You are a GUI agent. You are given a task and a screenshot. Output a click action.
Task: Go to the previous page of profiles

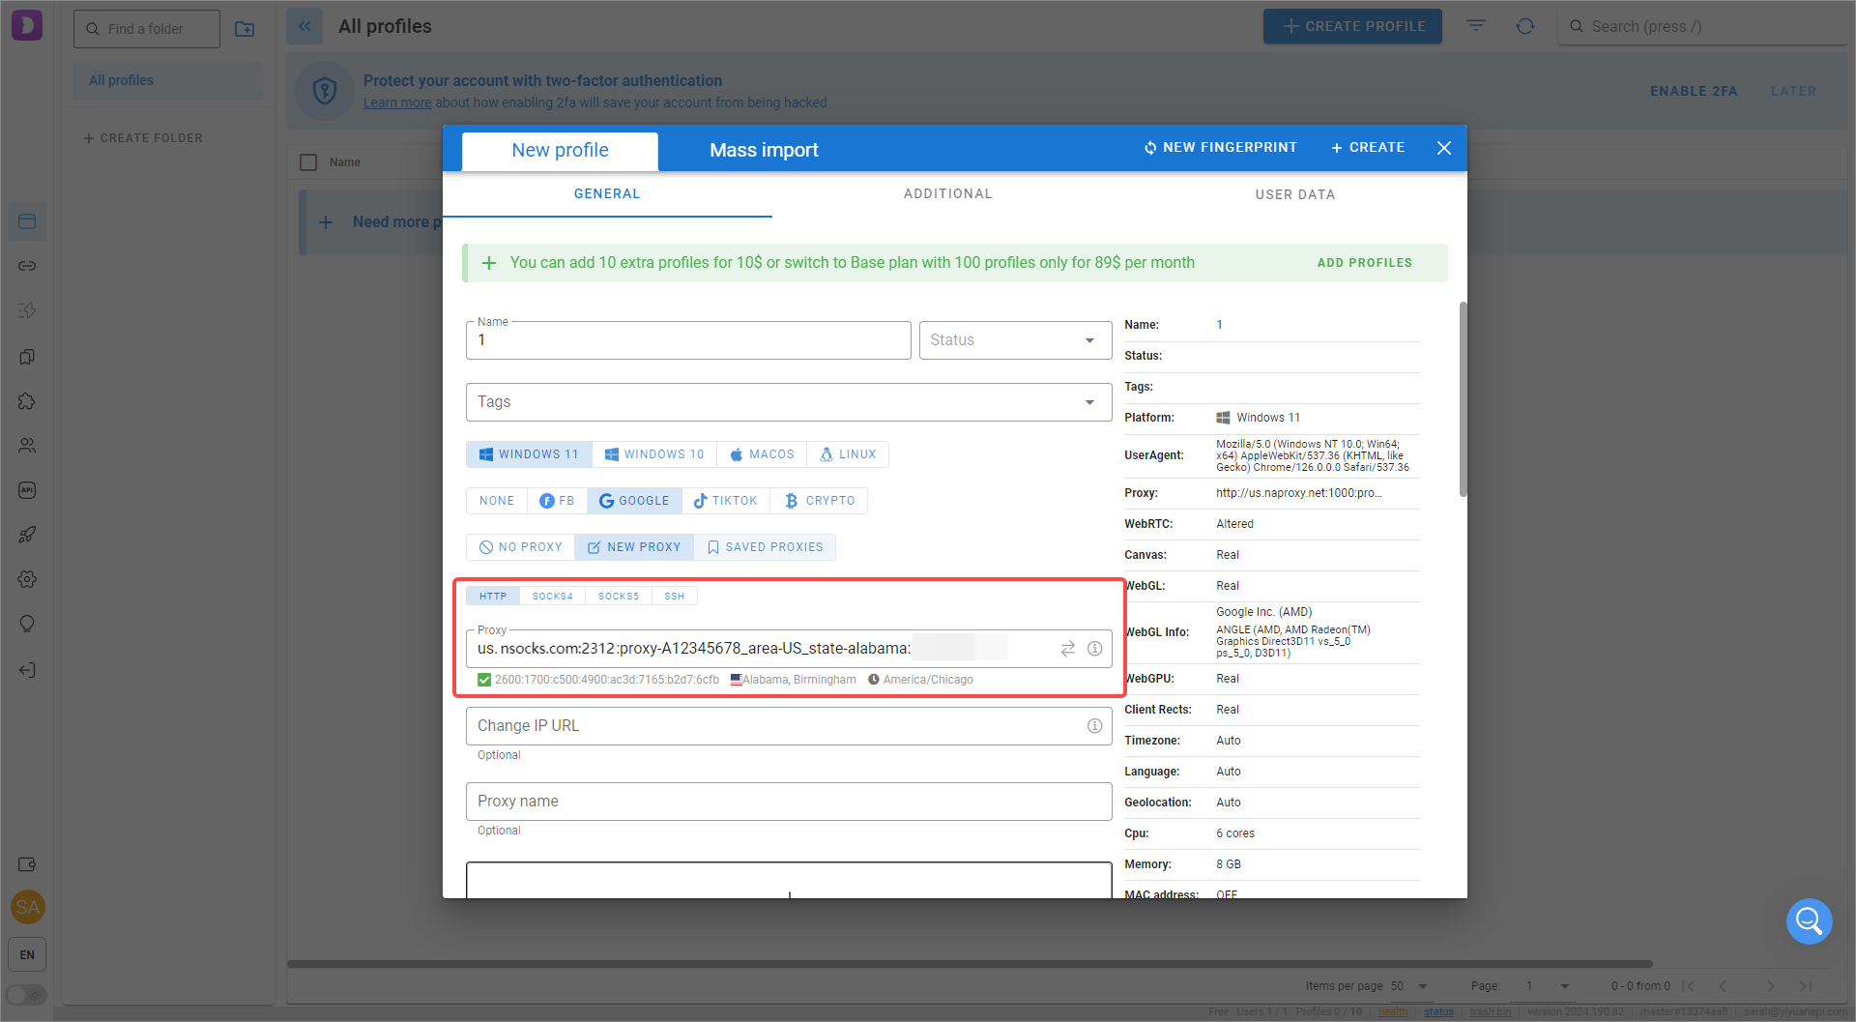click(x=1723, y=986)
